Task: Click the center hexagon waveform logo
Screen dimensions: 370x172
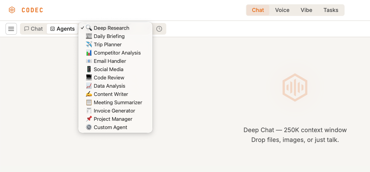Action: pos(295,87)
